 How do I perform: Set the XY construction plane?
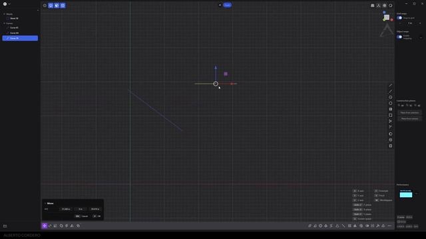[x=401, y=106]
